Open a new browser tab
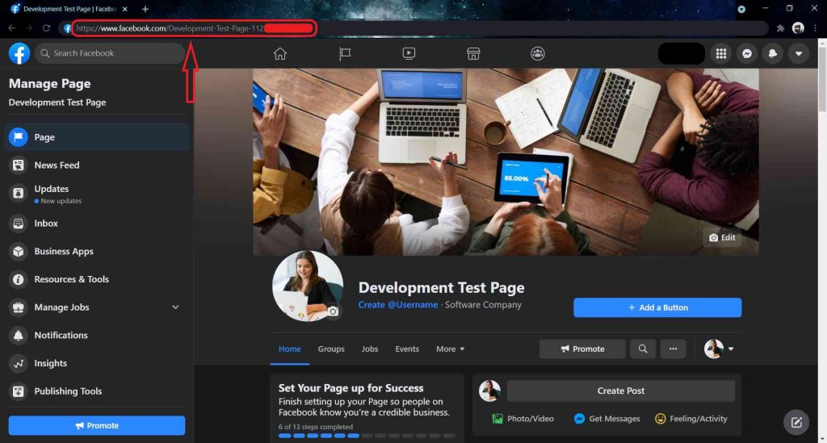The width and height of the screenshot is (827, 443). click(x=145, y=9)
